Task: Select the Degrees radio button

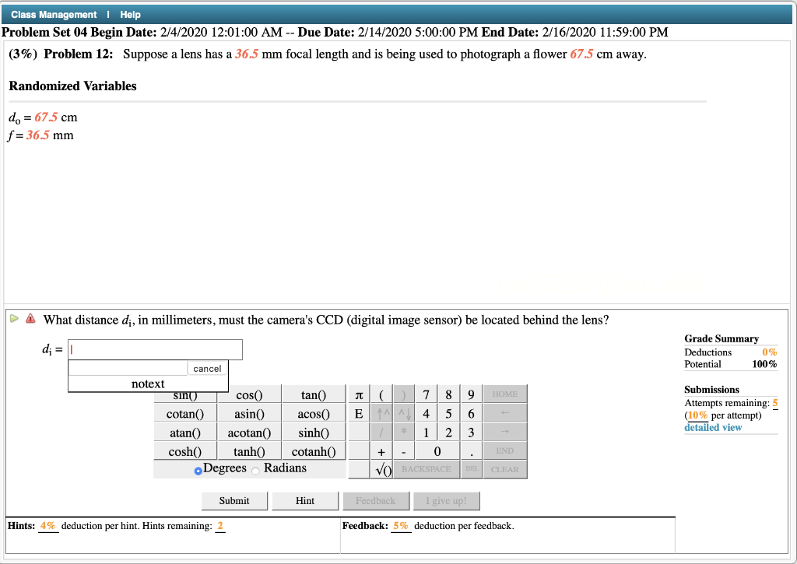Action: tap(198, 468)
